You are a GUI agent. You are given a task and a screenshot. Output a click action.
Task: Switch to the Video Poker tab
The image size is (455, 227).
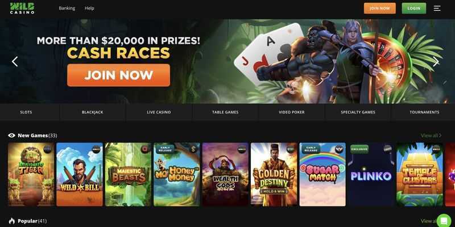292,112
